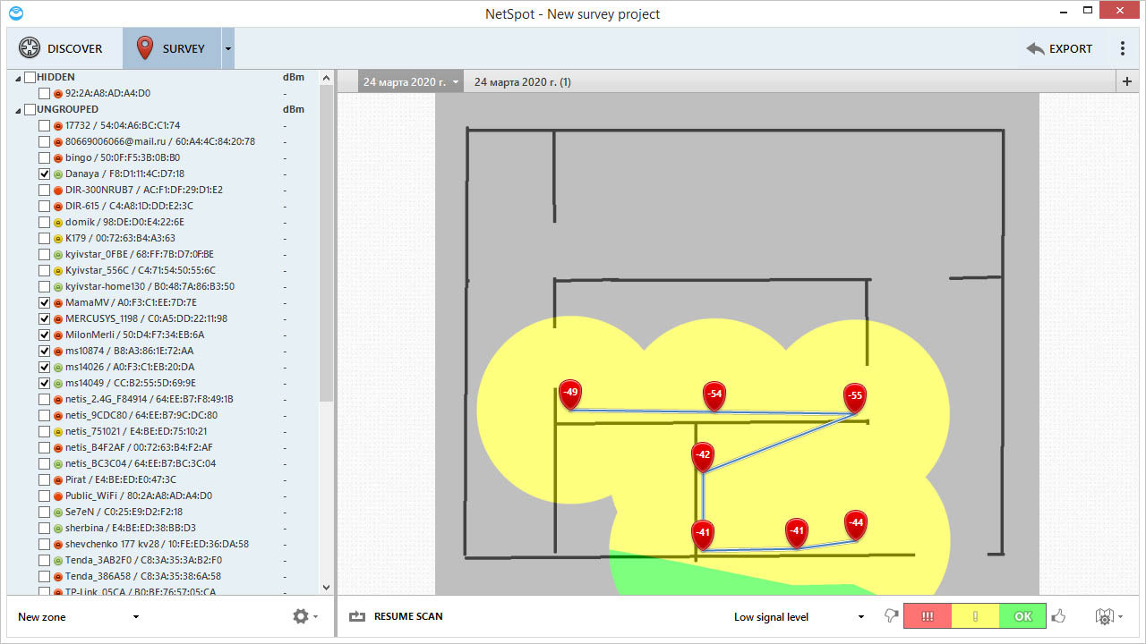Click the thumbs up icon

pos(1059,615)
